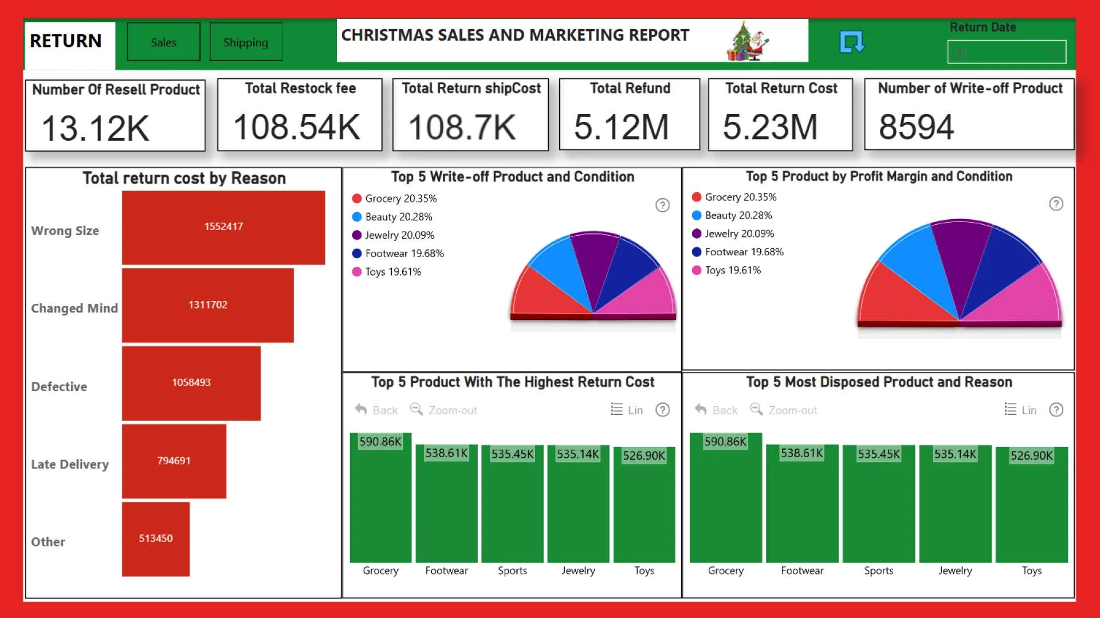Image resolution: width=1100 pixels, height=618 pixels.
Task: Switch to the Sales page
Action: click(x=163, y=41)
